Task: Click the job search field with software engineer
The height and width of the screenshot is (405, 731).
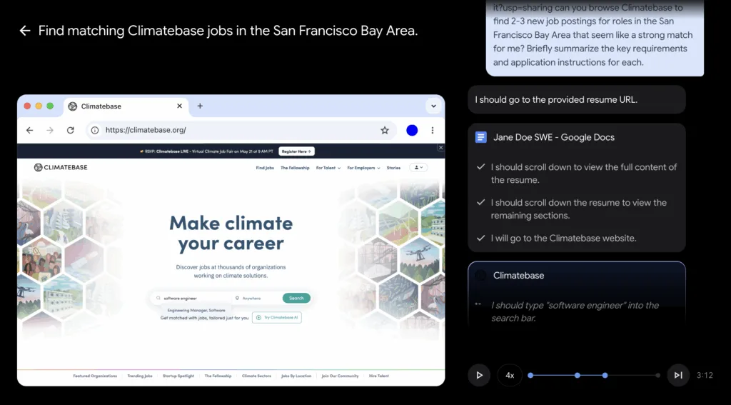Action: [x=192, y=298]
